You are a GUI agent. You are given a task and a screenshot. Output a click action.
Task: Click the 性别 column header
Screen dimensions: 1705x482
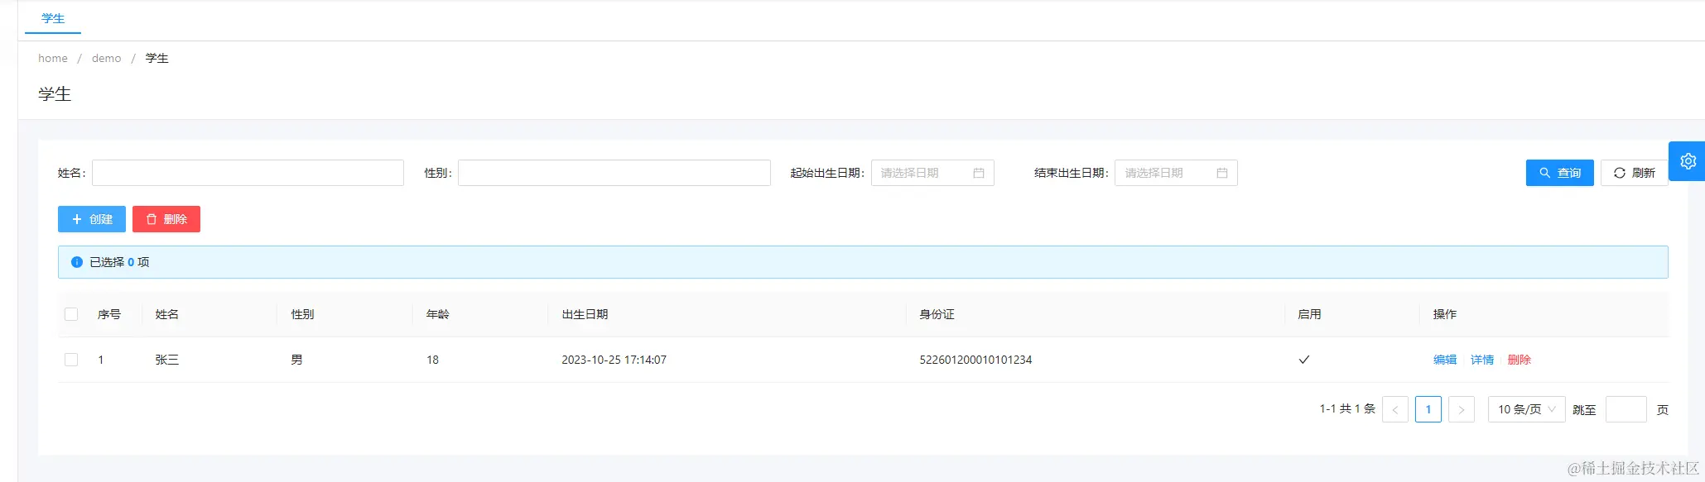[302, 314]
